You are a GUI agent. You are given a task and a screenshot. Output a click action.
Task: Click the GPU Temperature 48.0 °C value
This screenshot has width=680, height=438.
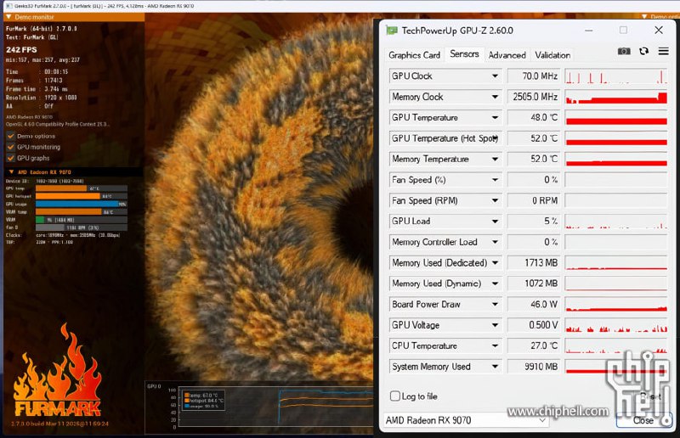click(x=534, y=117)
